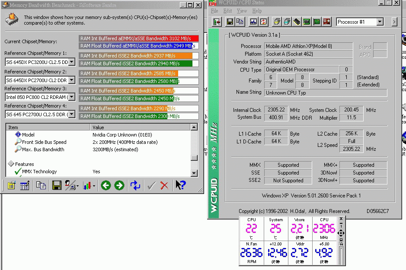
Task: Open the bar chart dropdown icon in Sandra
Action: (89, 185)
